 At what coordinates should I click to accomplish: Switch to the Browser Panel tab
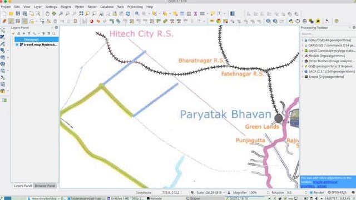45,186
